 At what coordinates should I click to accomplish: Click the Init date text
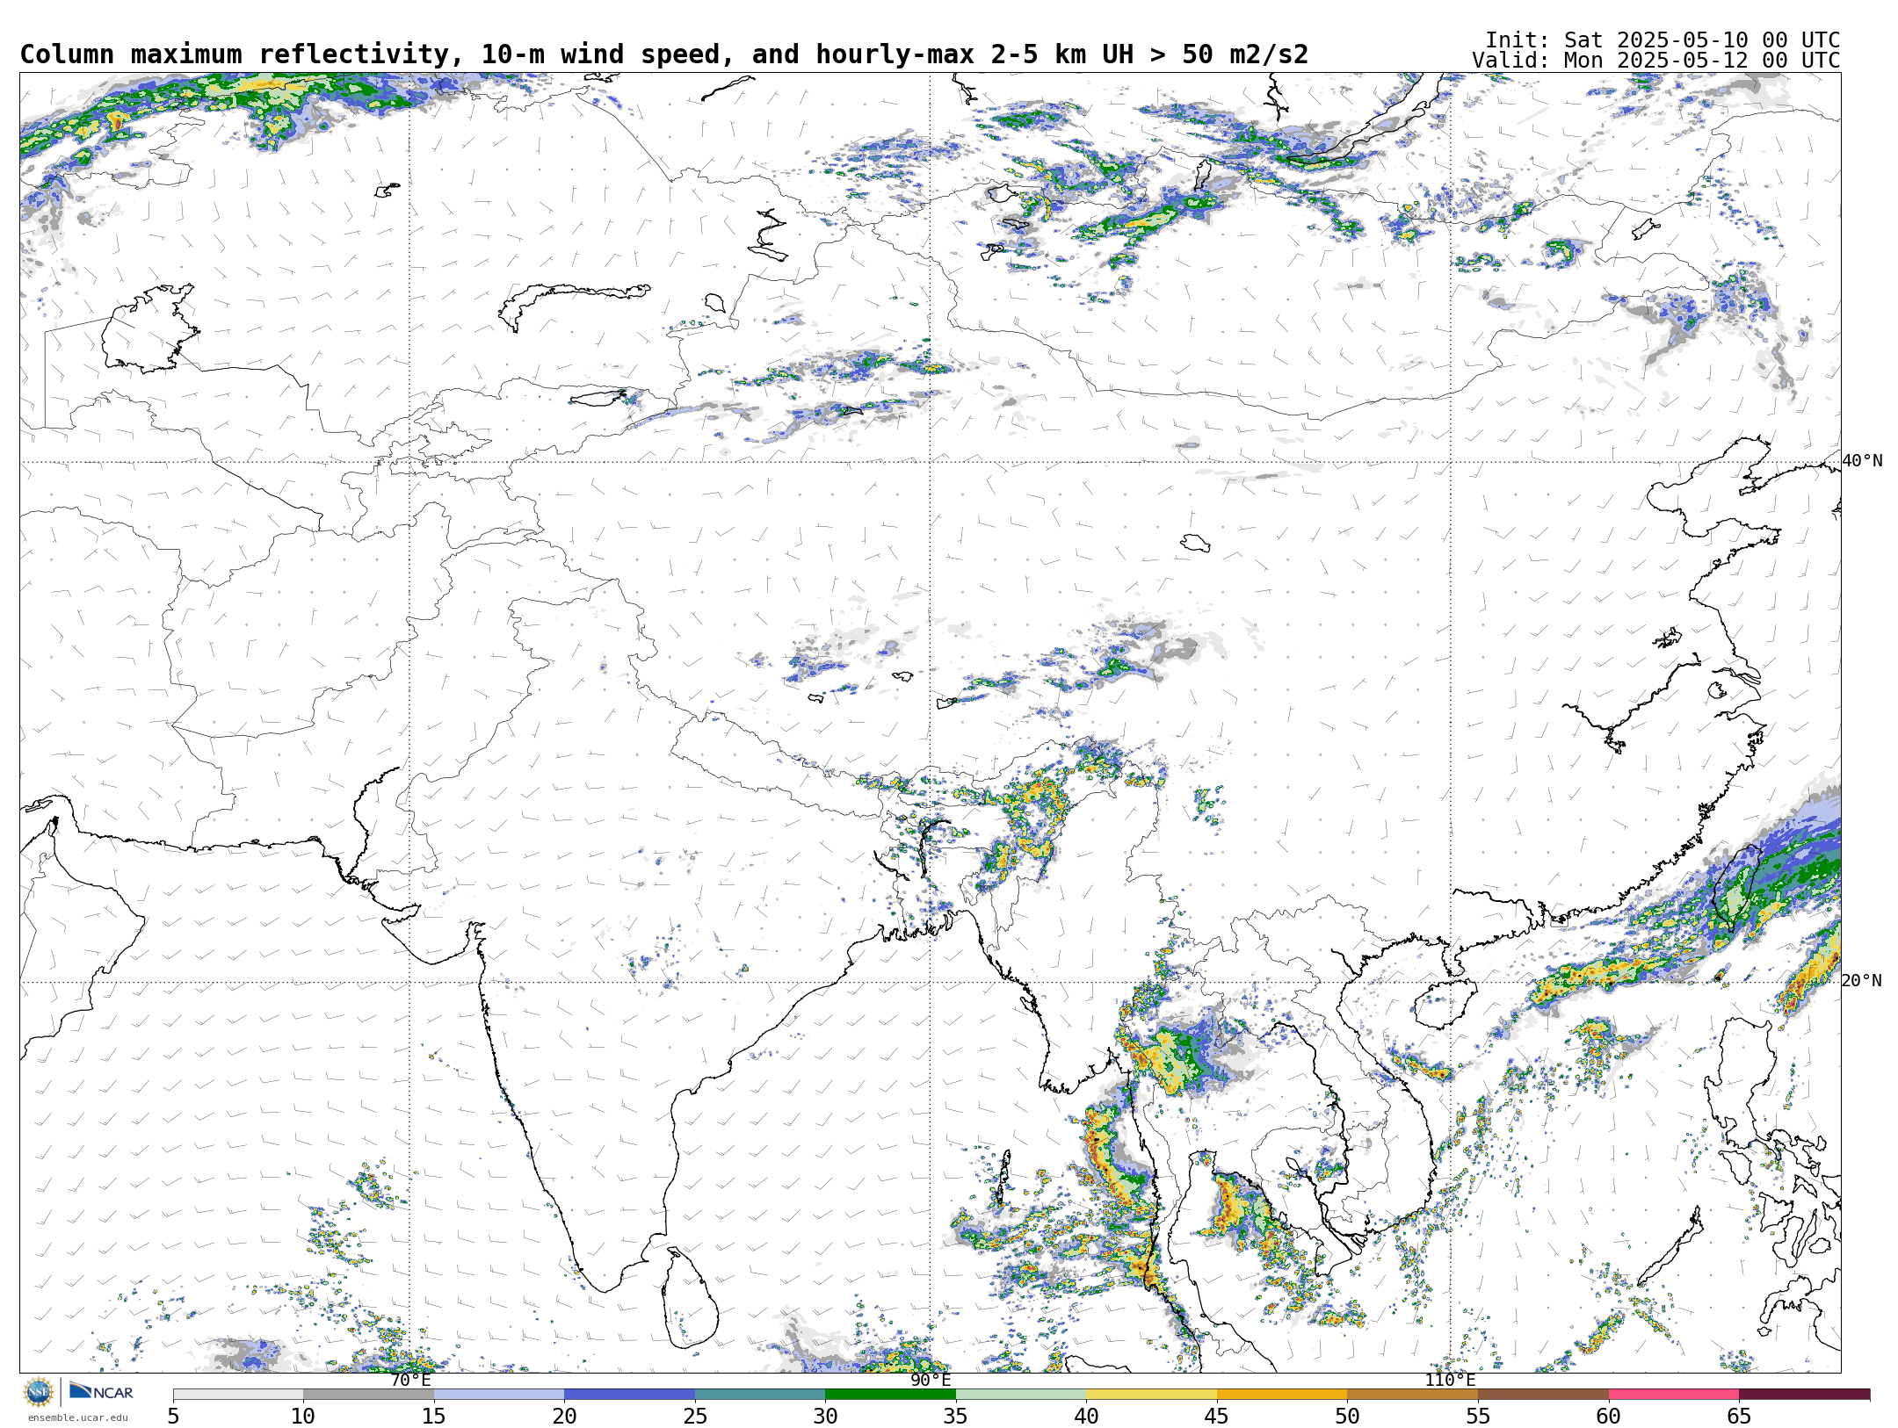pyautogui.click(x=1663, y=40)
